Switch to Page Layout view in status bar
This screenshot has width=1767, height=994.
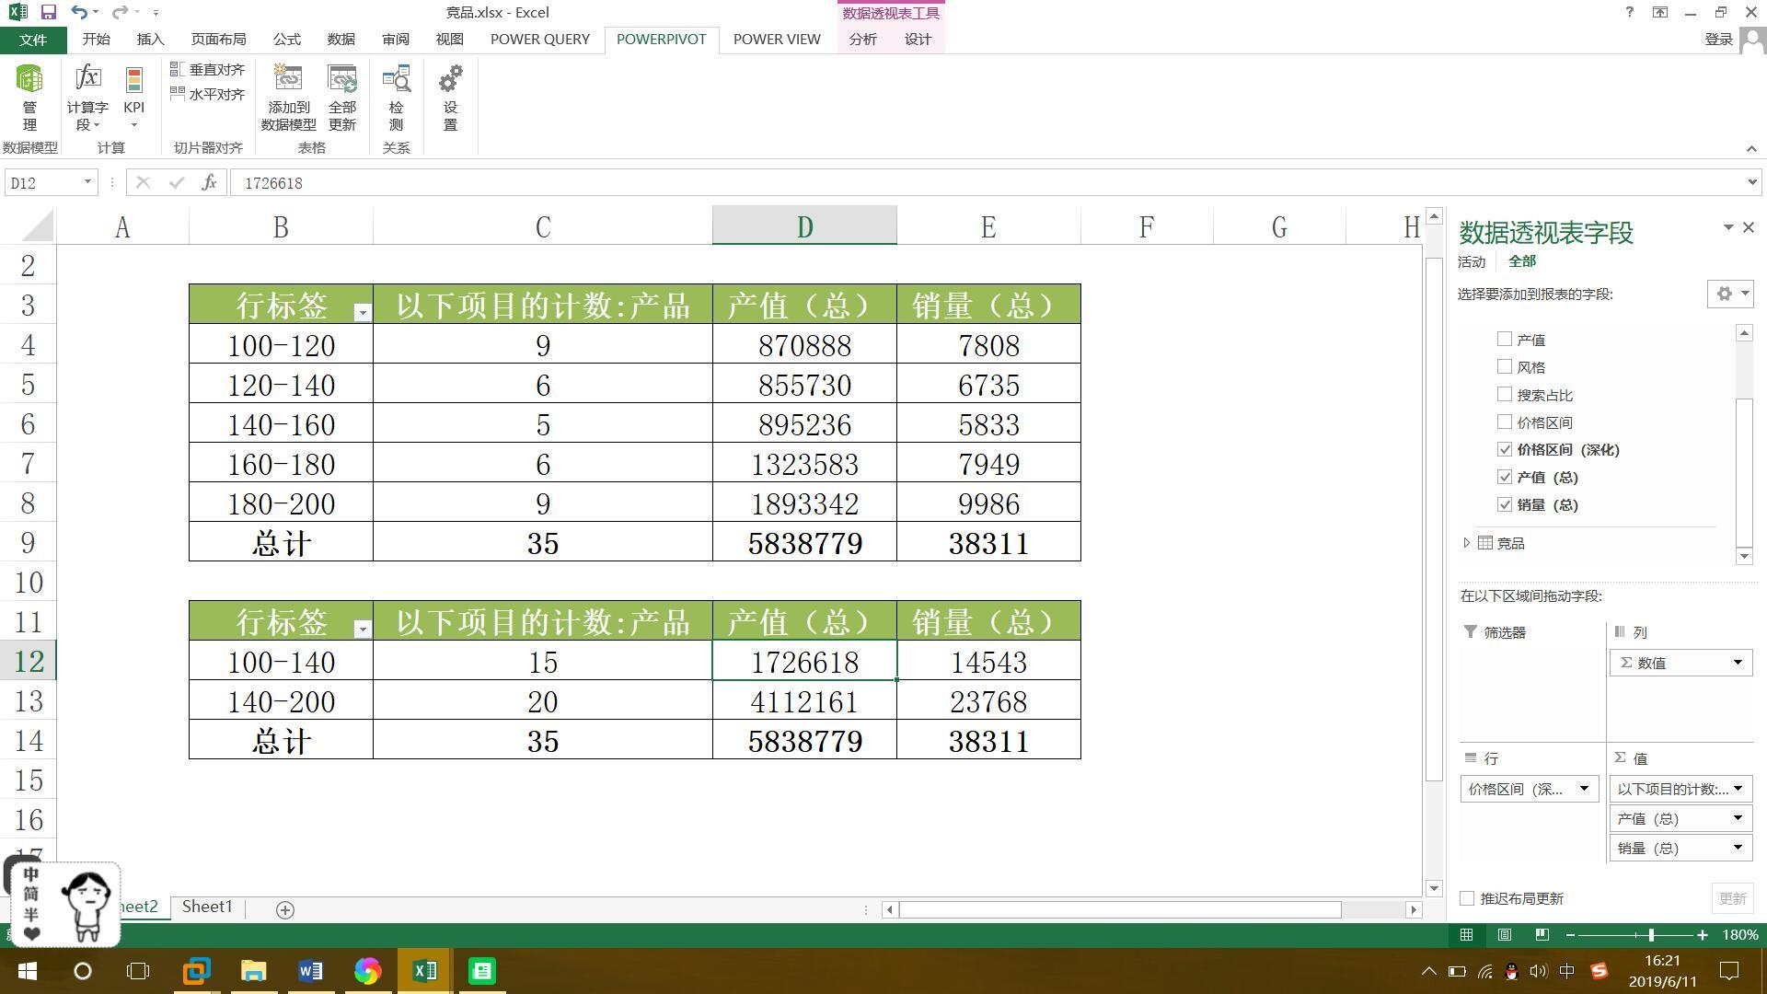pyautogui.click(x=1504, y=935)
